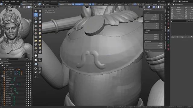Open the Render menu

coord(7,1)
